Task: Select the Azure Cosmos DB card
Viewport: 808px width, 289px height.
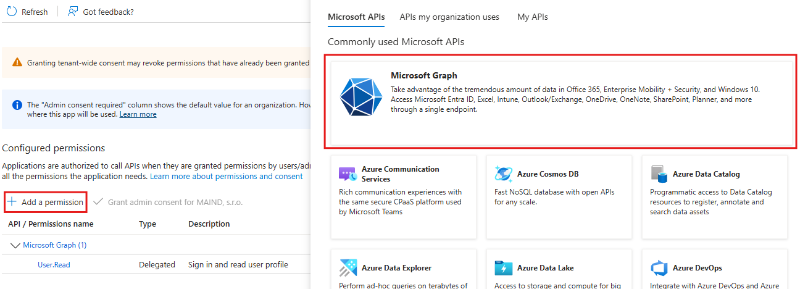Action: pos(559,197)
